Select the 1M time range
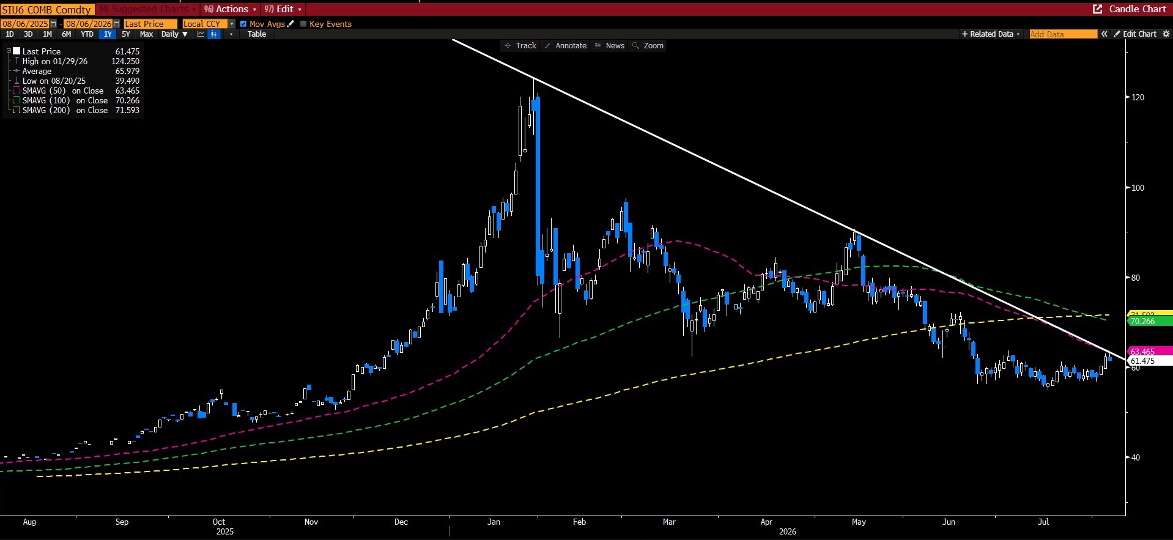This screenshot has width=1173, height=540. click(47, 34)
